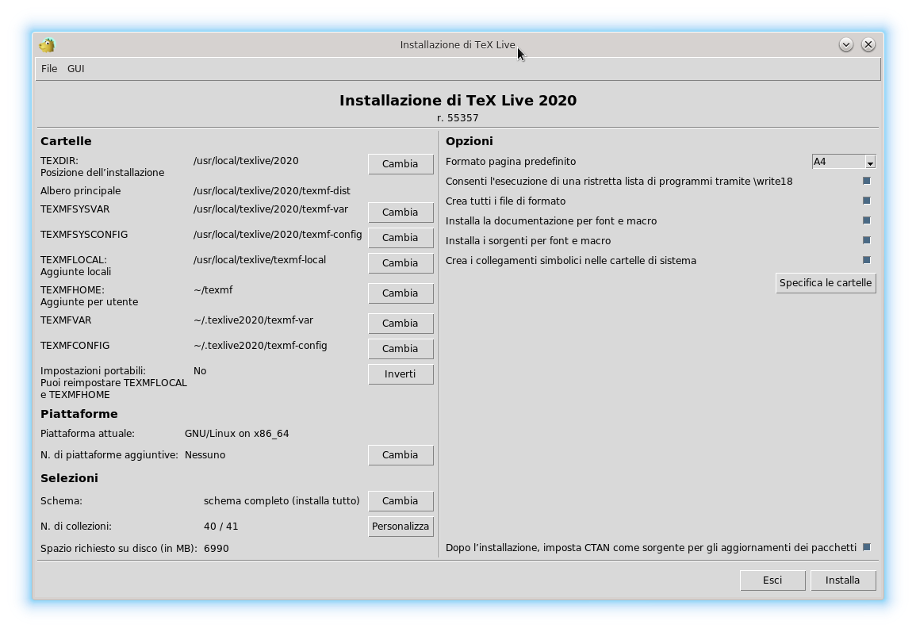
Task: Change the TEXMFLOCAL directory
Action: tap(401, 263)
